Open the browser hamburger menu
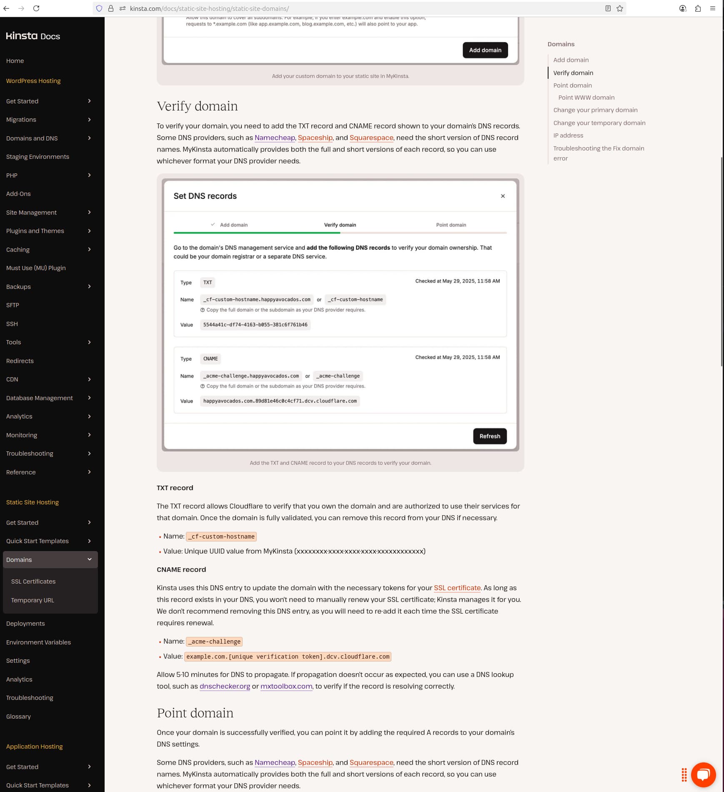This screenshot has width=724, height=792. pyautogui.click(x=713, y=8)
